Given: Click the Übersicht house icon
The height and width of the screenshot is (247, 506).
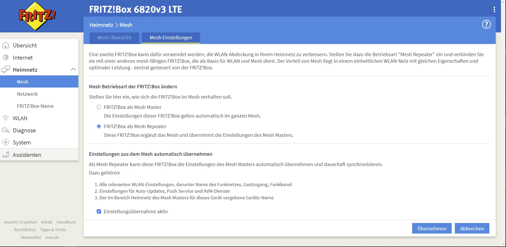Looking at the screenshot, I should 6,45.
